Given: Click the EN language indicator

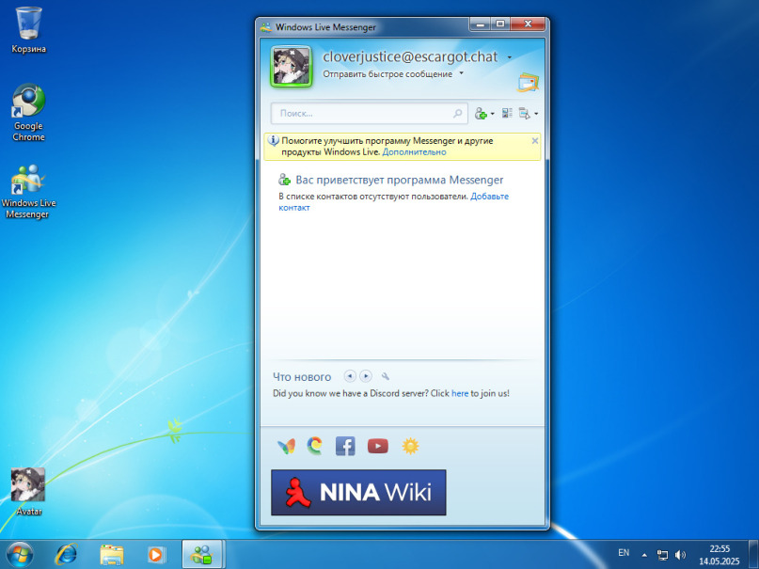Looking at the screenshot, I should 624,553.
